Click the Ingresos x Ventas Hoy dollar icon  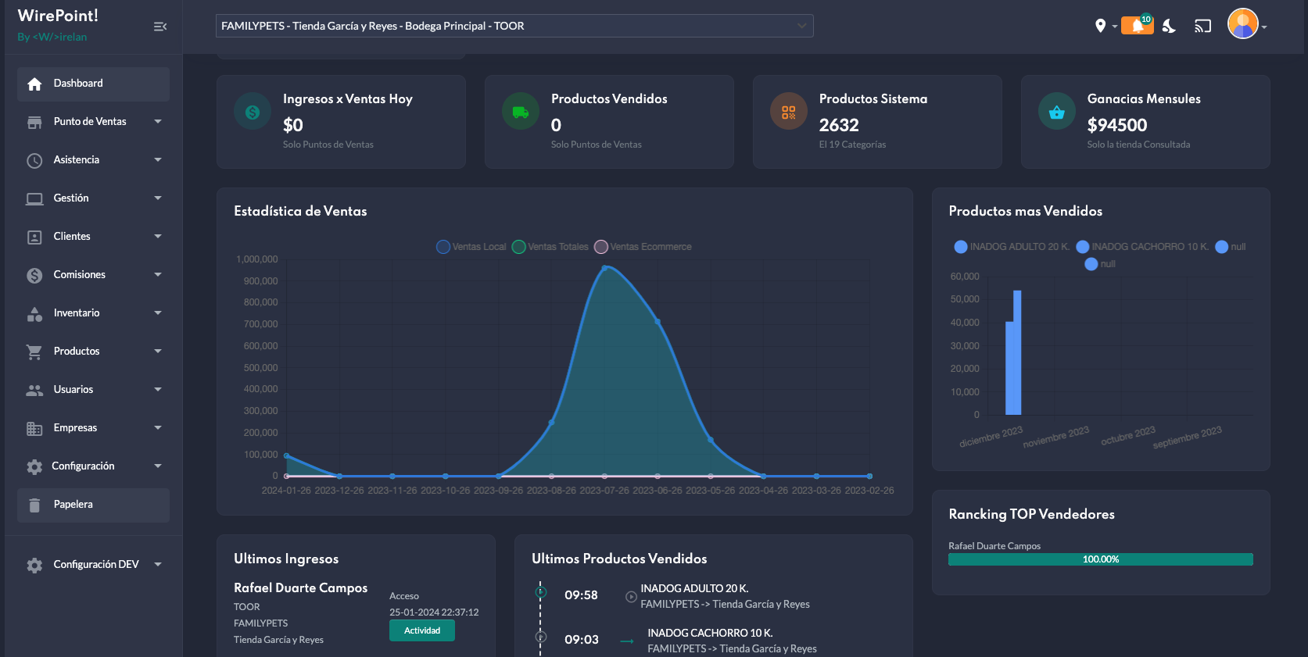[253, 112]
